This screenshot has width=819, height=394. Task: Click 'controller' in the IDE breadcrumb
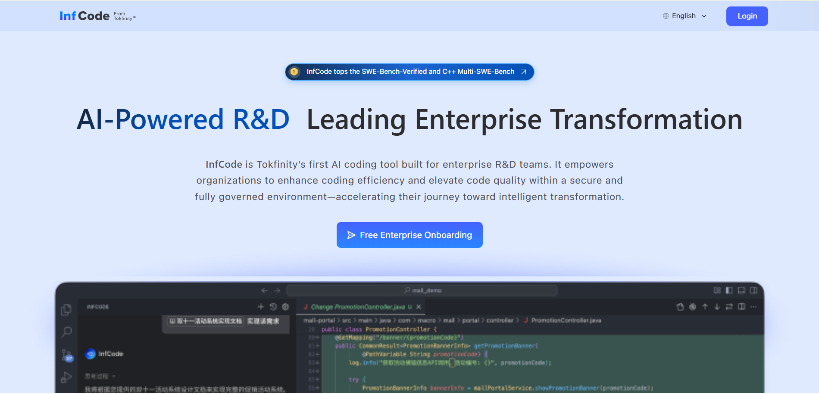coord(500,320)
